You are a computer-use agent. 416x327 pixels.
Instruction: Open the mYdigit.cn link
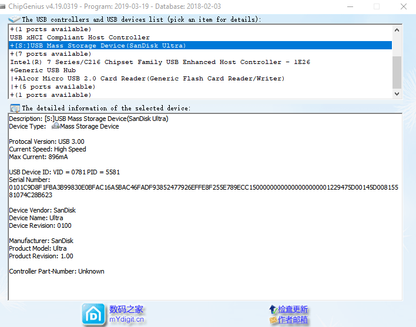pos(126,319)
